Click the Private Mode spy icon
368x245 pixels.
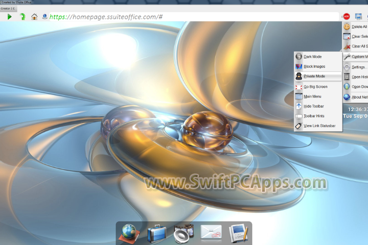pyautogui.click(x=299, y=76)
